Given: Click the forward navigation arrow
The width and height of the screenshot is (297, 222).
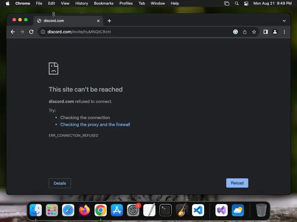Looking at the screenshot, I should pyautogui.click(x=22, y=32).
